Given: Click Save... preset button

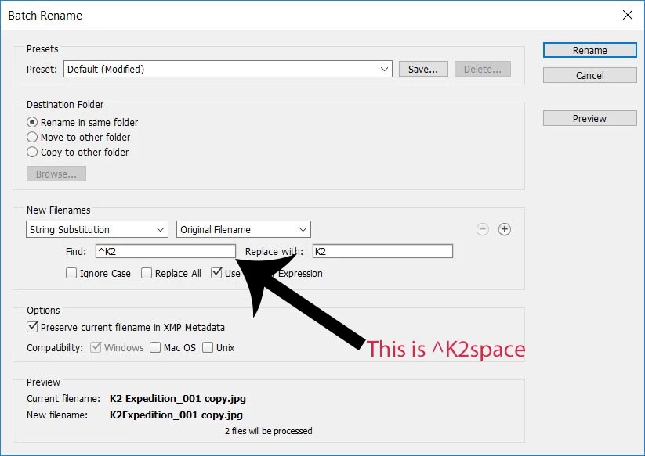Looking at the screenshot, I should [x=423, y=69].
